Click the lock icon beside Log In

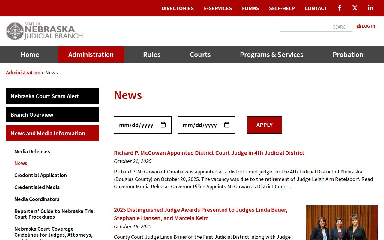pyautogui.click(x=359, y=26)
